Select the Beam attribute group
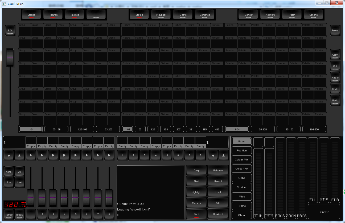 click(x=242, y=141)
